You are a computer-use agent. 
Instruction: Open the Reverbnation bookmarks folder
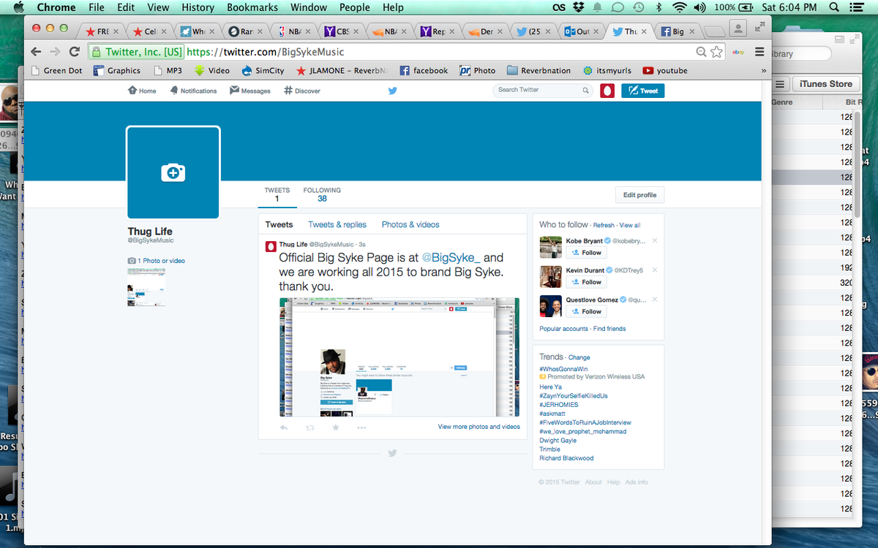pyautogui.click(x=539, y=71)
